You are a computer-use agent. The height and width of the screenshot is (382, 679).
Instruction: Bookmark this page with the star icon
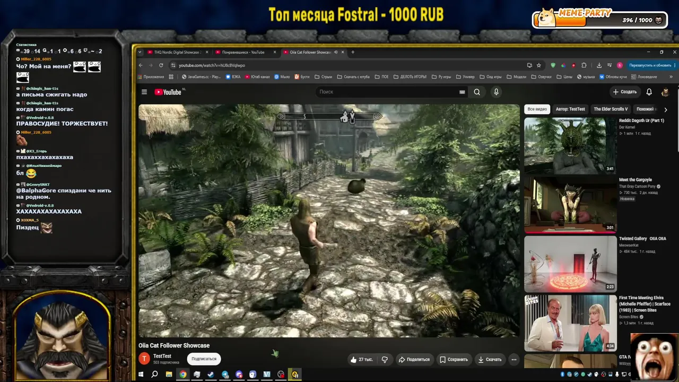click(539, 65)
